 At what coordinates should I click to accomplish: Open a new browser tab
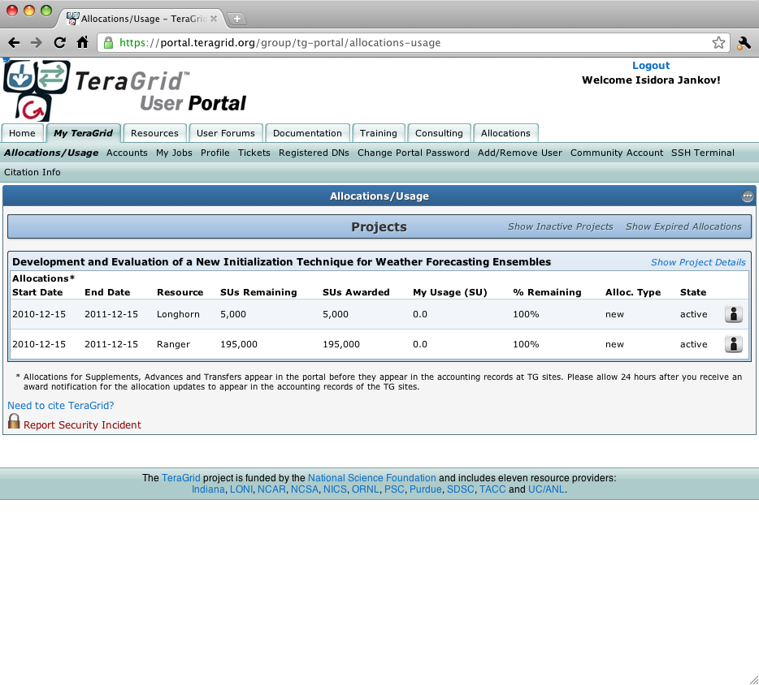[236, 19]
